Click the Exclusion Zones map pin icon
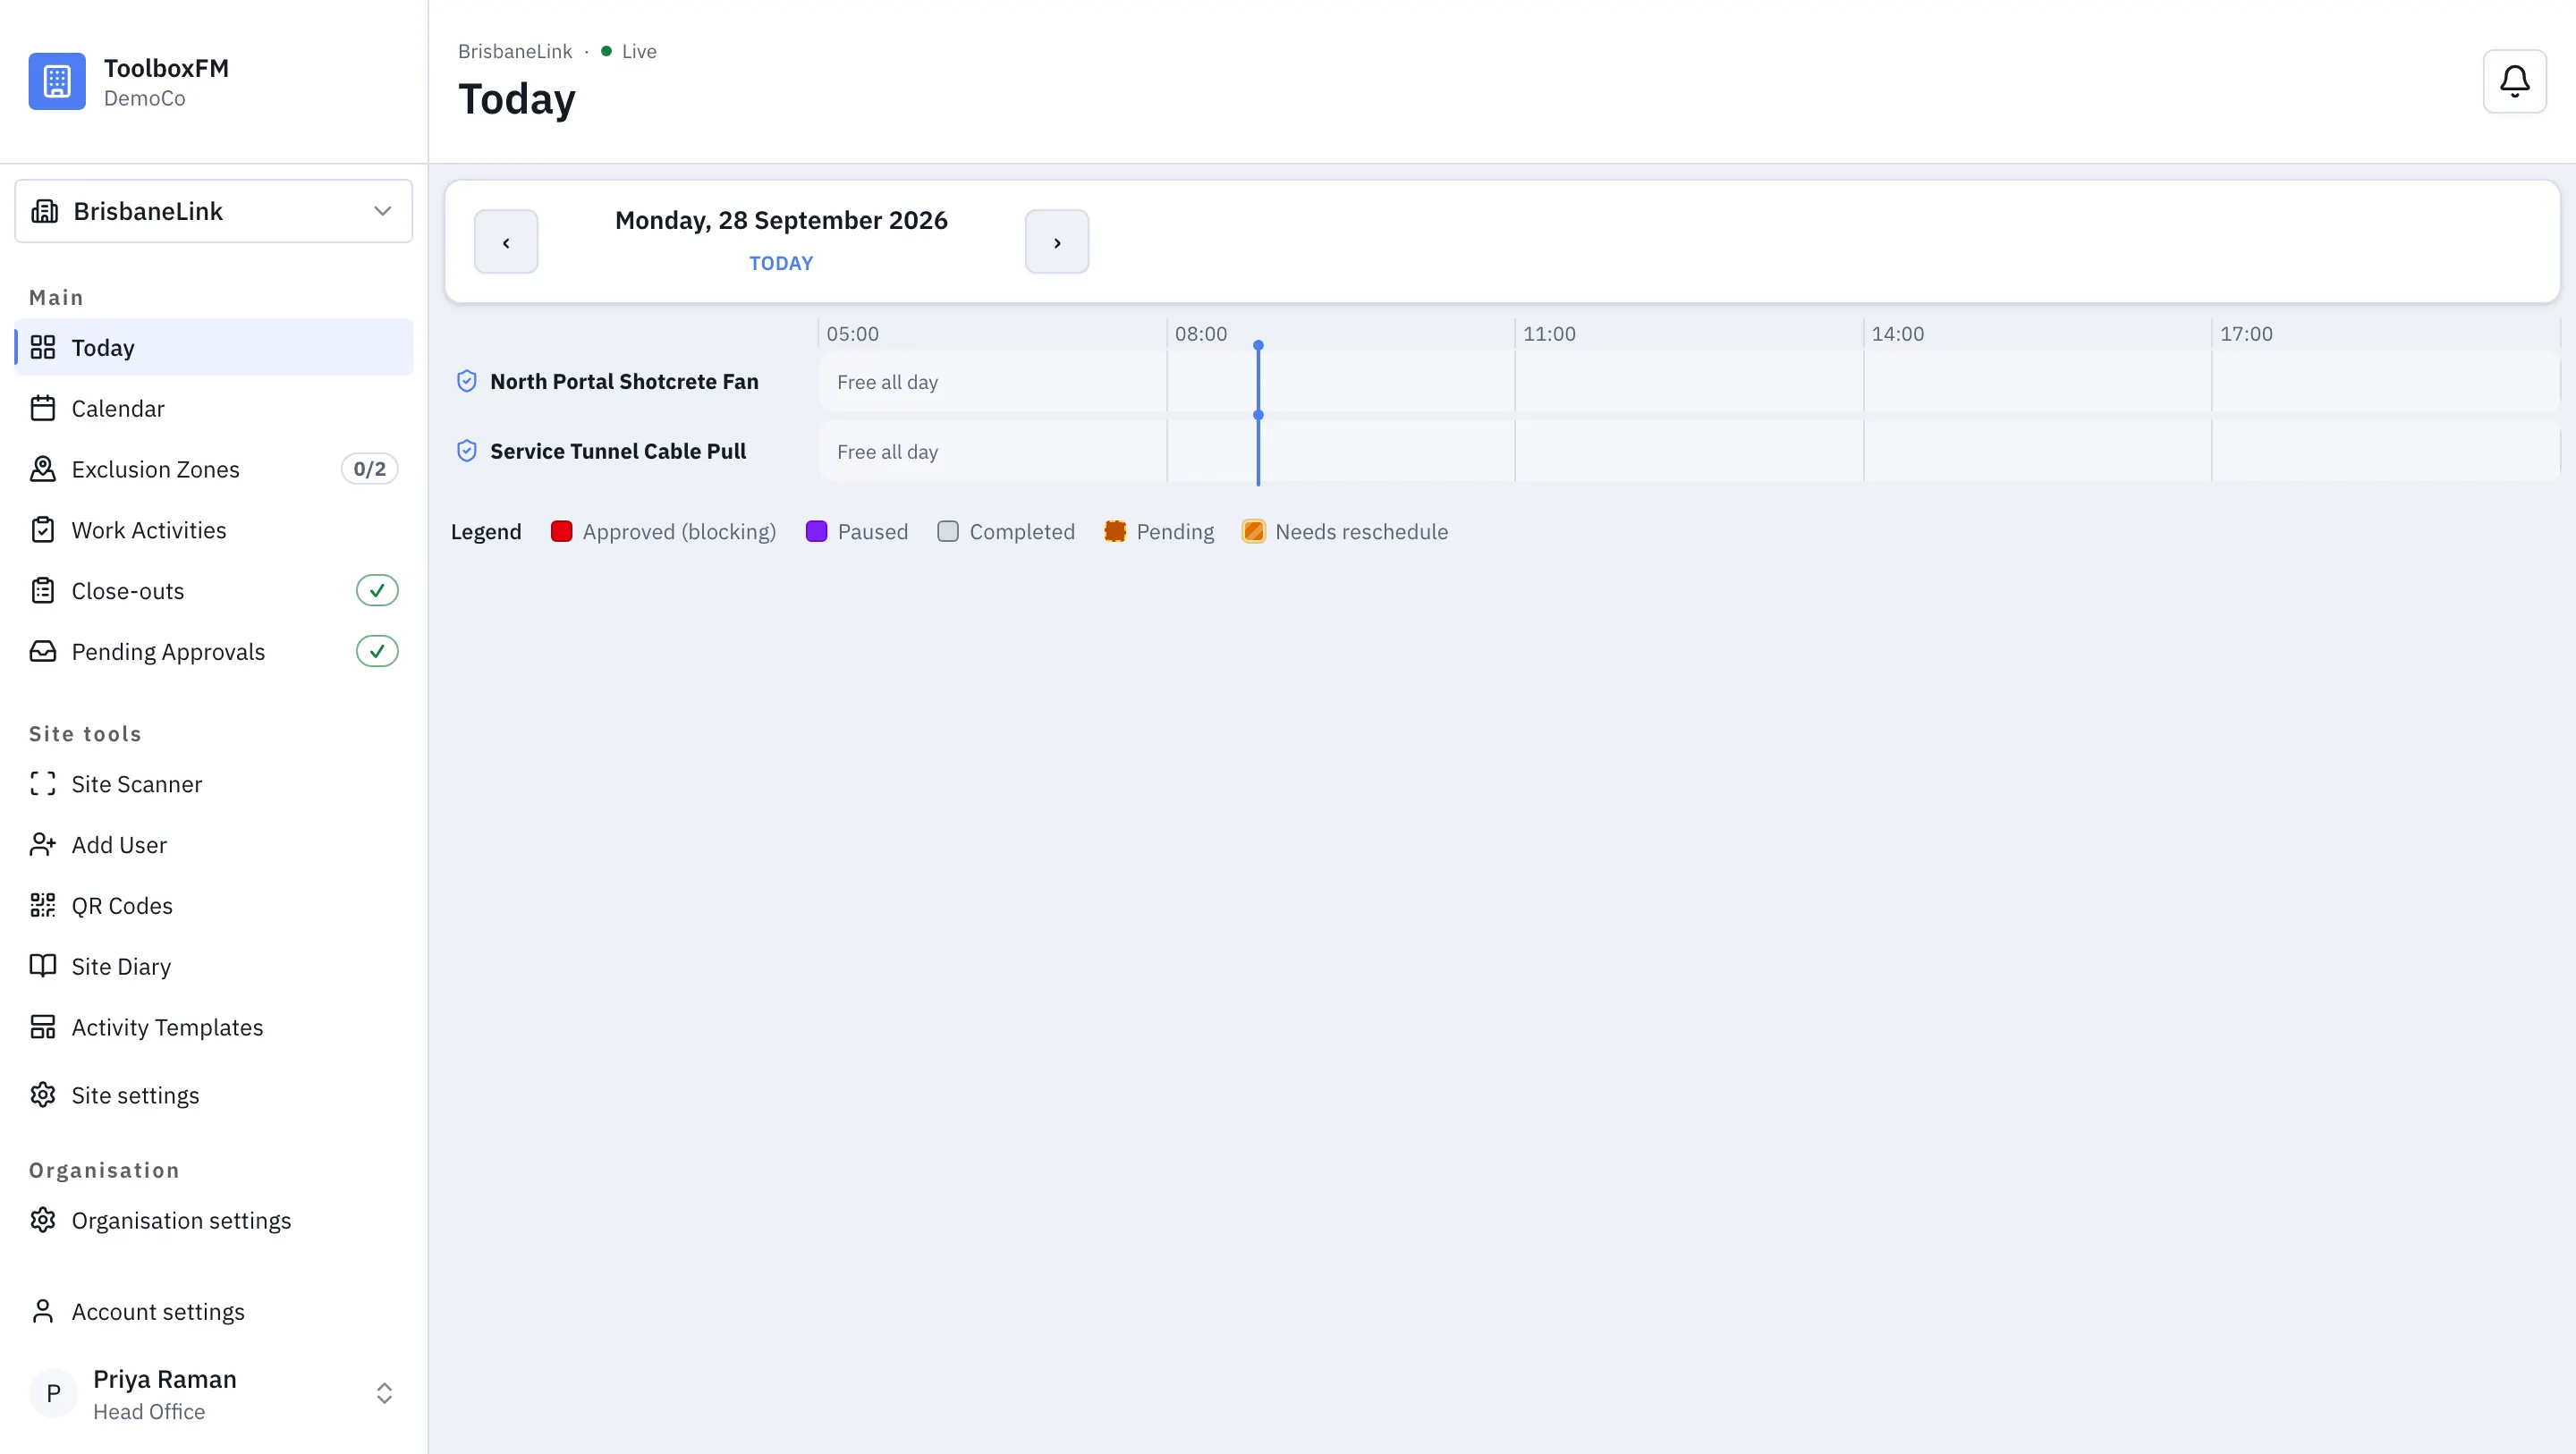This screenshot has width=2576, height=1454. 43,469
